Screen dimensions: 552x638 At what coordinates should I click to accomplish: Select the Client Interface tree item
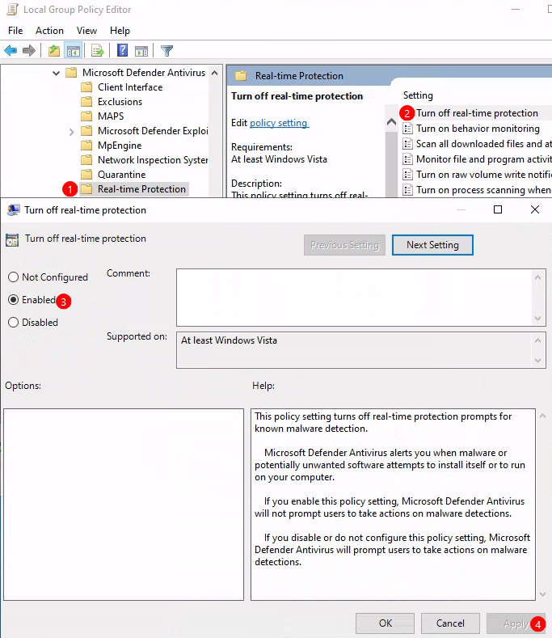click(130, 87)
